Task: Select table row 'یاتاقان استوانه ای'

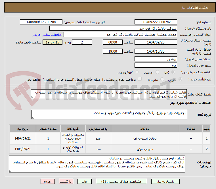Action: point(146,138)
